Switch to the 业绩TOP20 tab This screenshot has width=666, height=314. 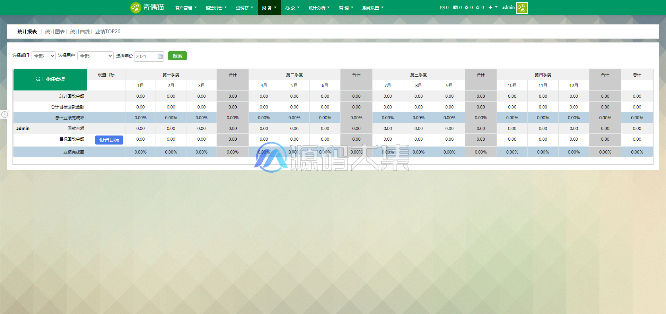pyautogui.click(x=108, y=32)
